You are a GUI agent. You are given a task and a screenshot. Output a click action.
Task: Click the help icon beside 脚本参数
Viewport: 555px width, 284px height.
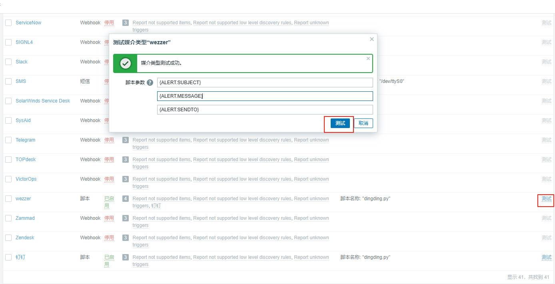click(150, 83)
